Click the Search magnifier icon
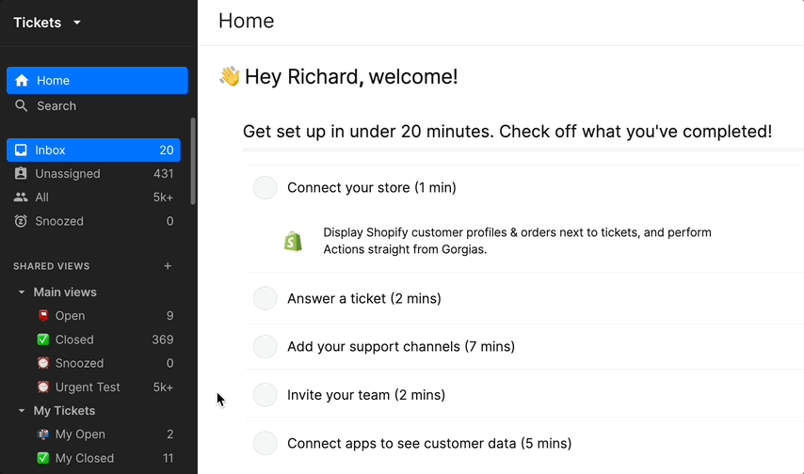 pos(21,105)
